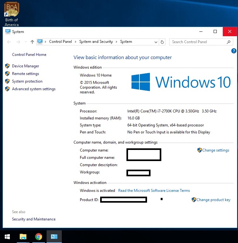Open the Birth of America desktop shortcut
238x243 pixels.
[12, 14]
